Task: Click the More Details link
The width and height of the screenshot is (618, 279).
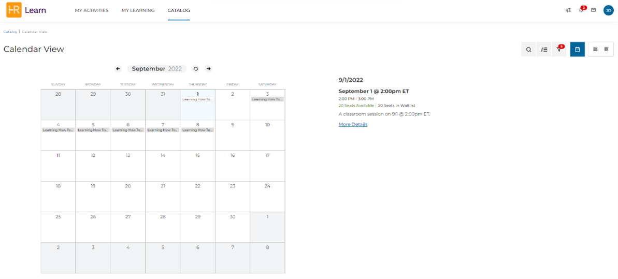Action: coord(353,125)
